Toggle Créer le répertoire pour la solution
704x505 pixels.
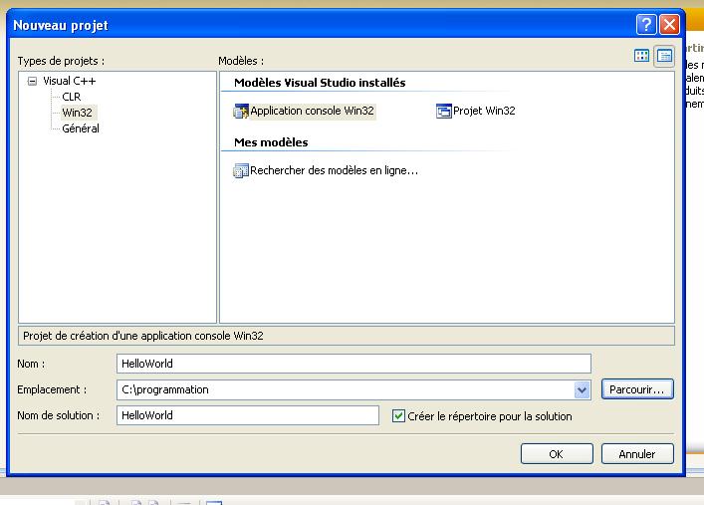click(x=399, y=415)
